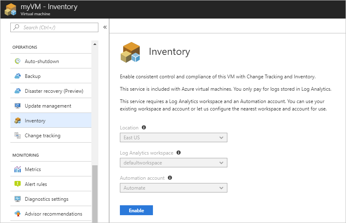Select Inventory in the Operations menu
This screenshot has width=346, height=223.
pyautogui.click(x=51, y=120)
